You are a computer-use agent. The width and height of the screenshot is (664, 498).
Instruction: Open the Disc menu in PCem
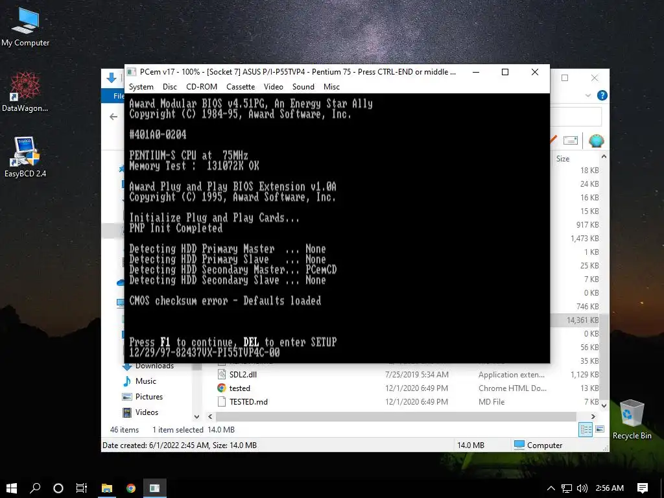tap(169, 87)
